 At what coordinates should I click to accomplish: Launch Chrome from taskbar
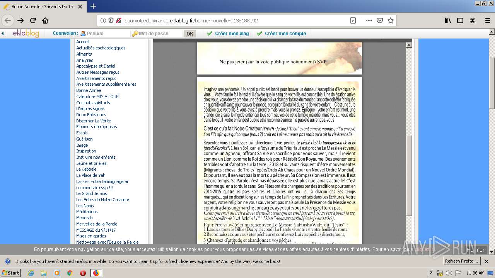click(x=70, y=273)
